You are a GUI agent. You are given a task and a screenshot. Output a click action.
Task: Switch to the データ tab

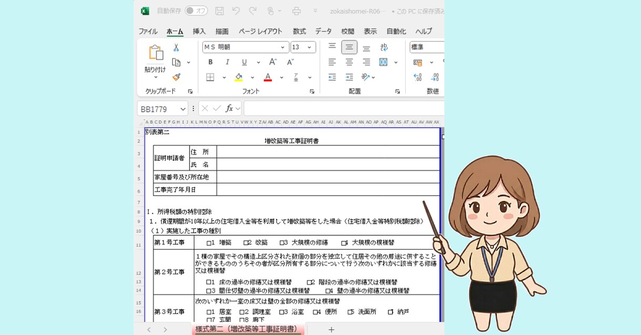pos(324,31)
